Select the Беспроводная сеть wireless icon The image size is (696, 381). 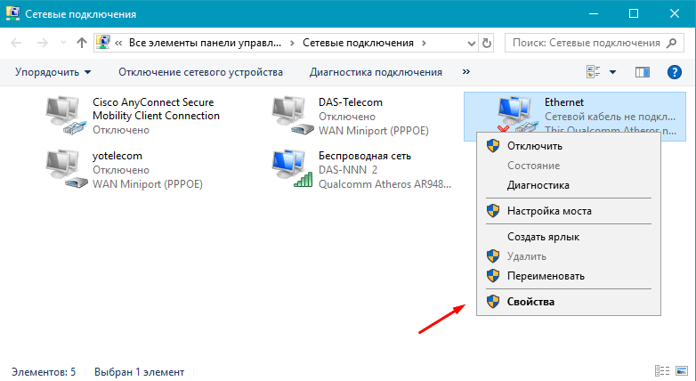click(x=290, y=169)
